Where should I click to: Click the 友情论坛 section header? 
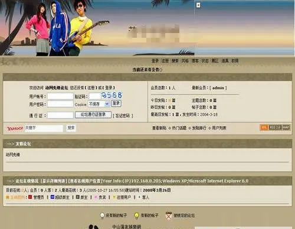(x=23, y=144)
